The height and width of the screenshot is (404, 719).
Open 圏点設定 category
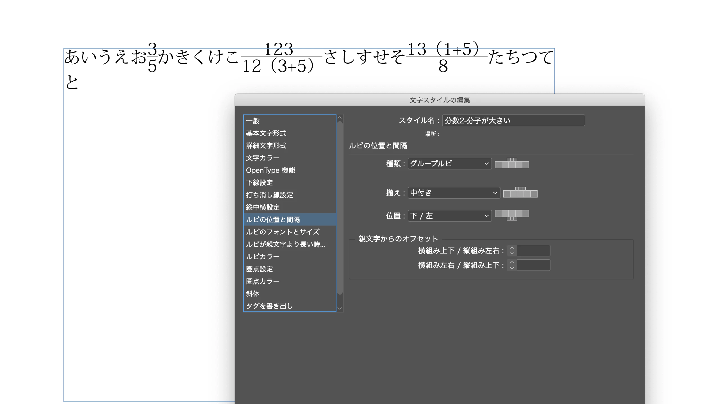click(x=259, y=269)
